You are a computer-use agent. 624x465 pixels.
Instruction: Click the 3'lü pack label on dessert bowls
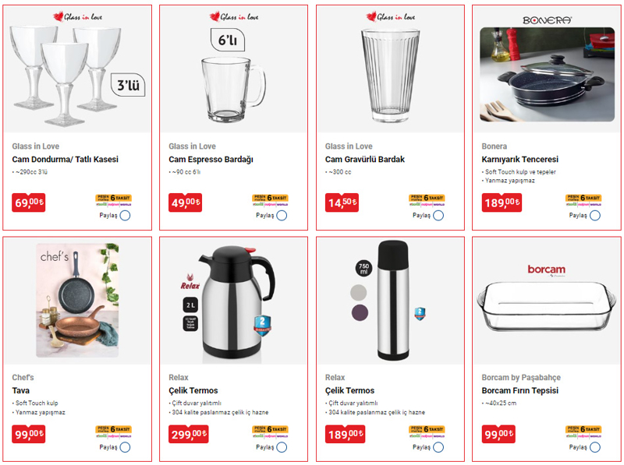pos(128,85)
